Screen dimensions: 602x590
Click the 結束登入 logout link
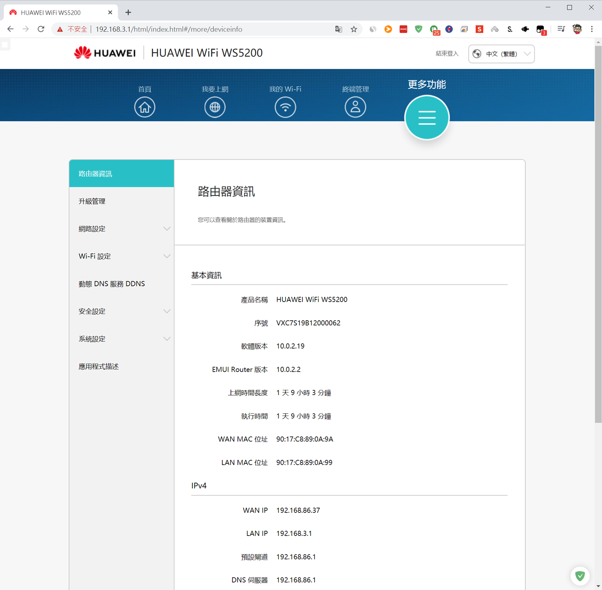(x=447, y=54)
